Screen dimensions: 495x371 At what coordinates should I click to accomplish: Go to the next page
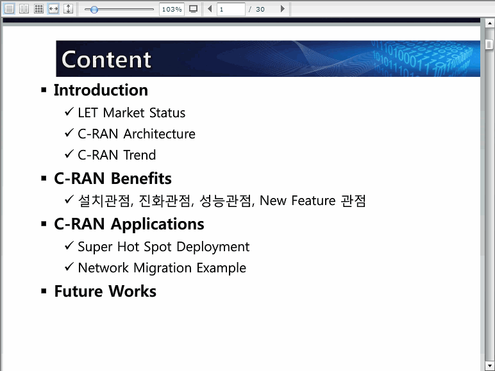[283, 9]
